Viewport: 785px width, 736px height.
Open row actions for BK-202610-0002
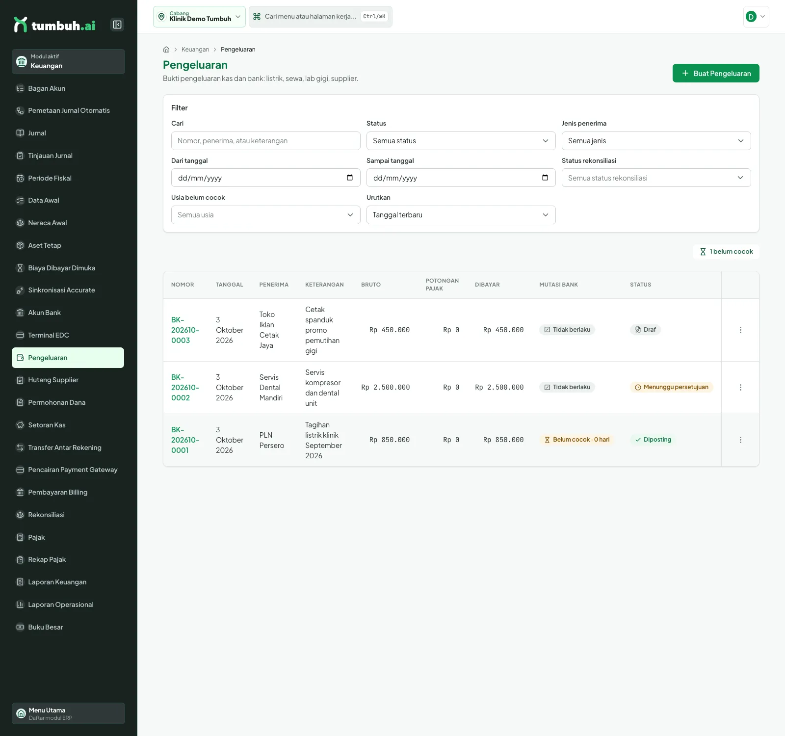740,388
